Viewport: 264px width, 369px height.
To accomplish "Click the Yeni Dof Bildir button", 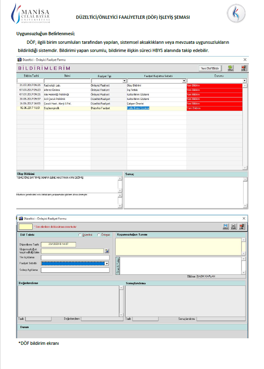I will 210,68.
